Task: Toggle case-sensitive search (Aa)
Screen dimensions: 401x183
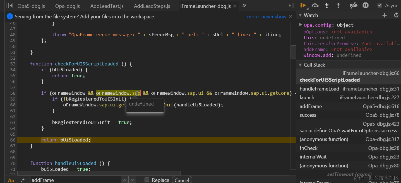Action: tap(11, 180)
